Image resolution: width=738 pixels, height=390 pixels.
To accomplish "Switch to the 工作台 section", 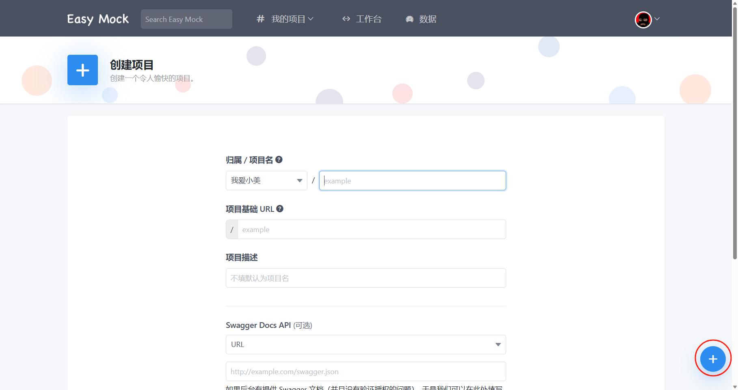I will (x=368, y=19).
